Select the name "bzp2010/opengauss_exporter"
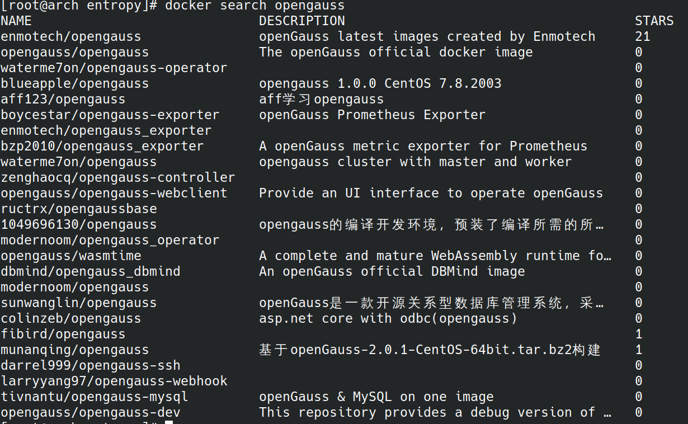The width and height of the screenshot is (688, 424). click(102, 147)
